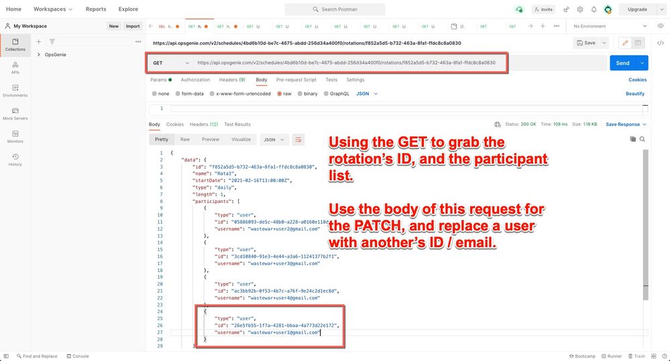
Task: Expand the OpsGenie collection
Action: (39, 55)
